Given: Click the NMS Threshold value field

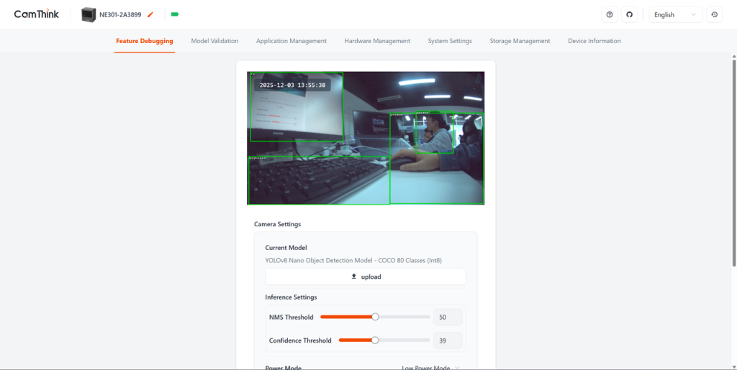Looking at the screenshot, I should click(448, 317).
